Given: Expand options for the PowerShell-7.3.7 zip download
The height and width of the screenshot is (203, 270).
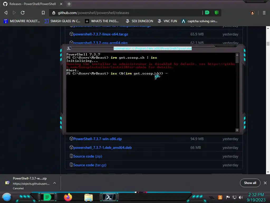Looking at the screenshot, I should [54, 183].
